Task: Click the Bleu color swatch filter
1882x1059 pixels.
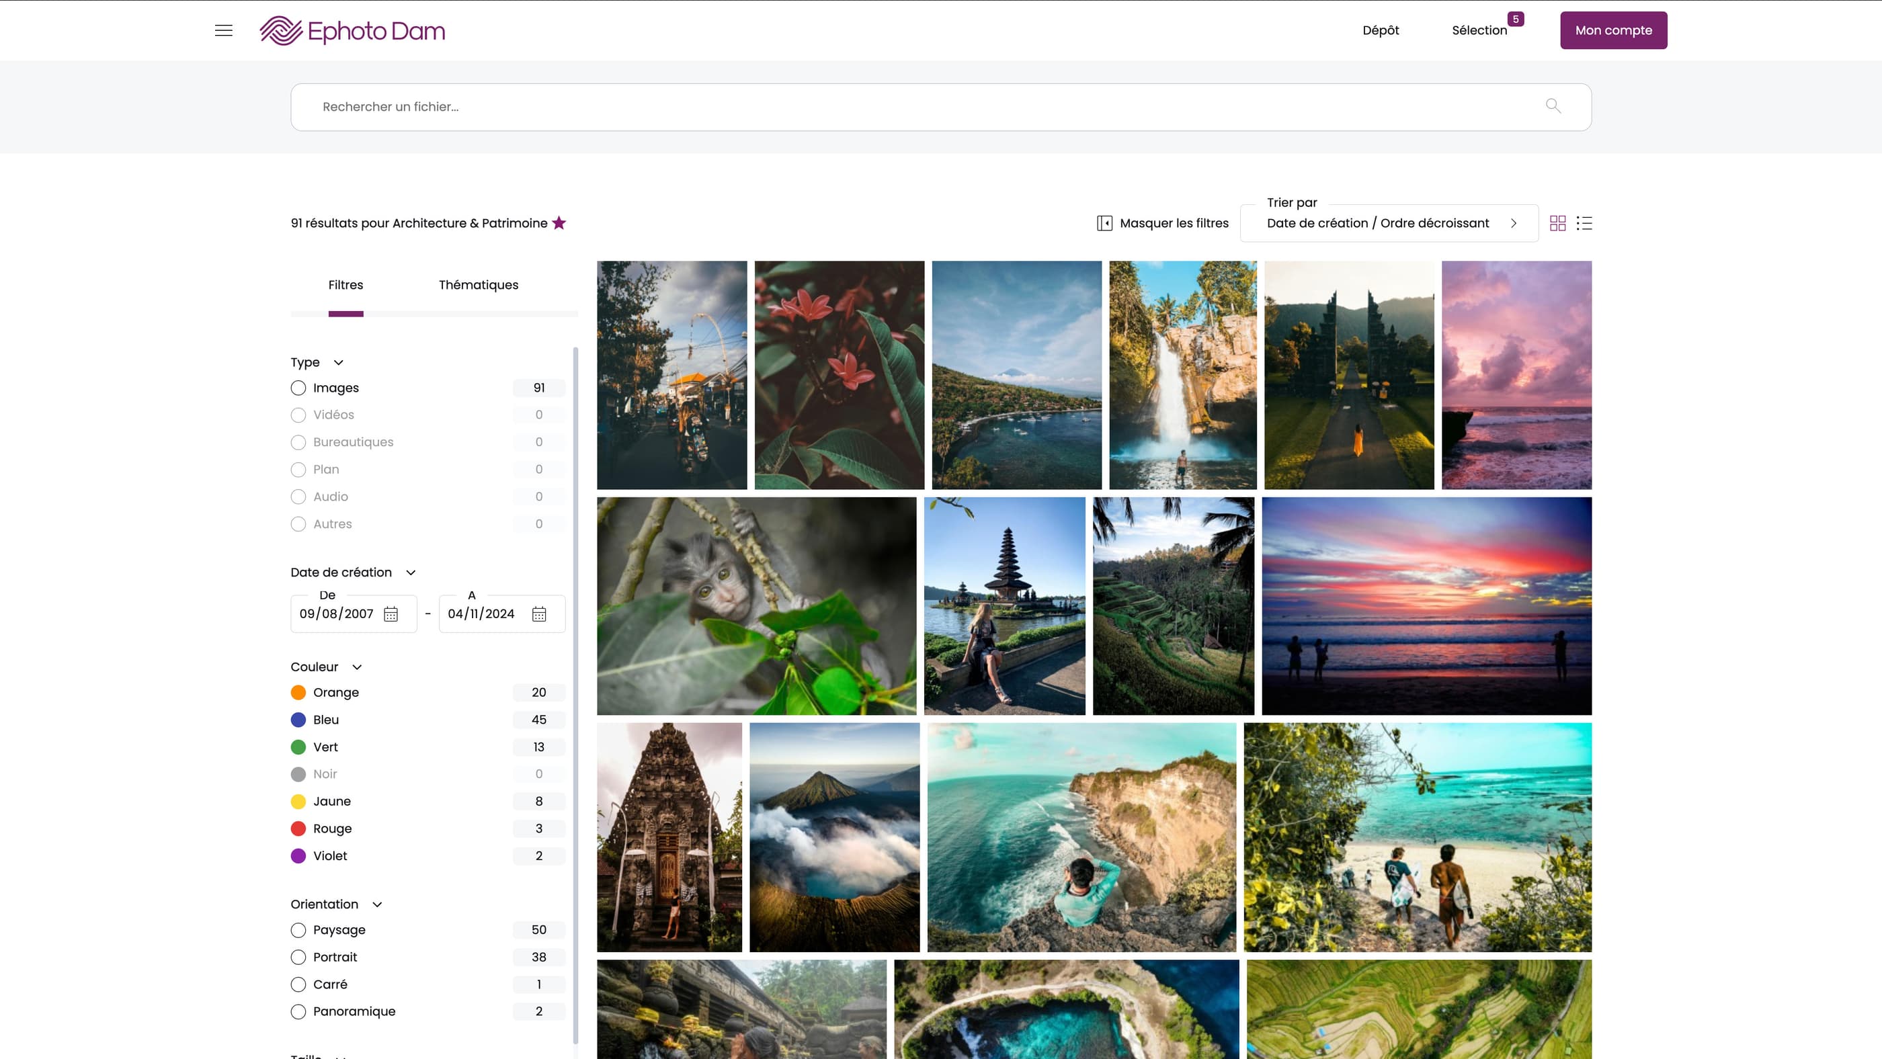Action: click(x=298, y=720)
